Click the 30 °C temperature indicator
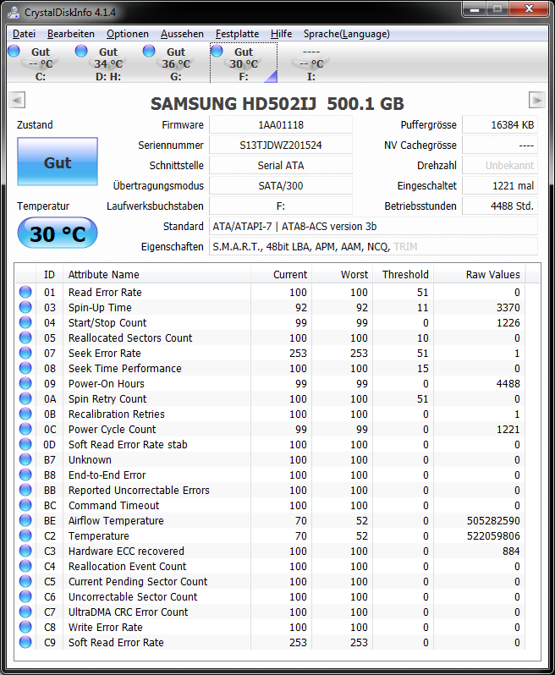 tap(58, 233)
